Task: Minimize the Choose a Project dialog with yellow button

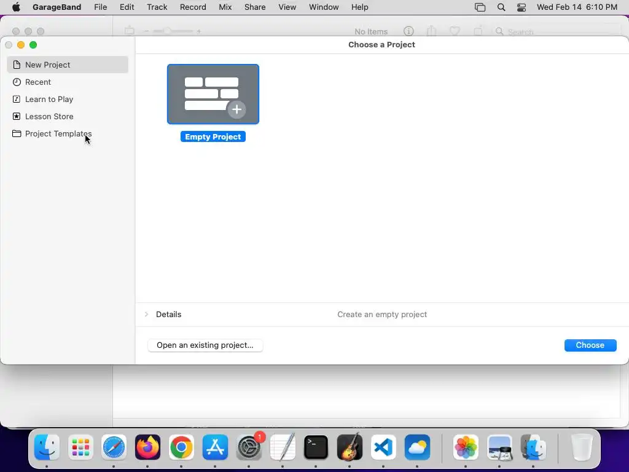Action: pyautogui.click(x=21, y=45)
